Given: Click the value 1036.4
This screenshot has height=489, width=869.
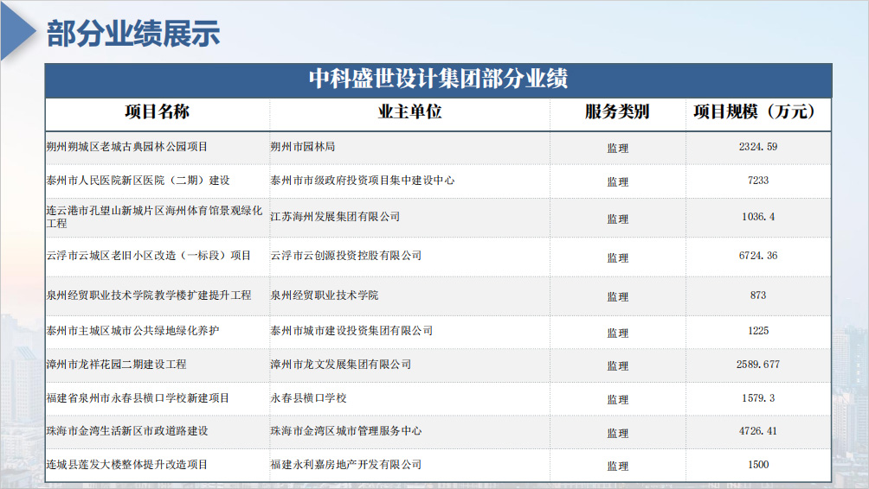Looking at the screenshot, I should point(757,217).
